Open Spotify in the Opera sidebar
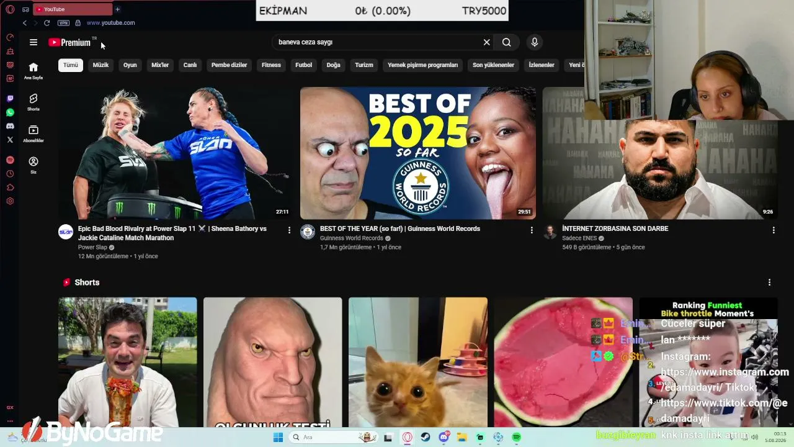Screen dimensions: 794x447 10,160
